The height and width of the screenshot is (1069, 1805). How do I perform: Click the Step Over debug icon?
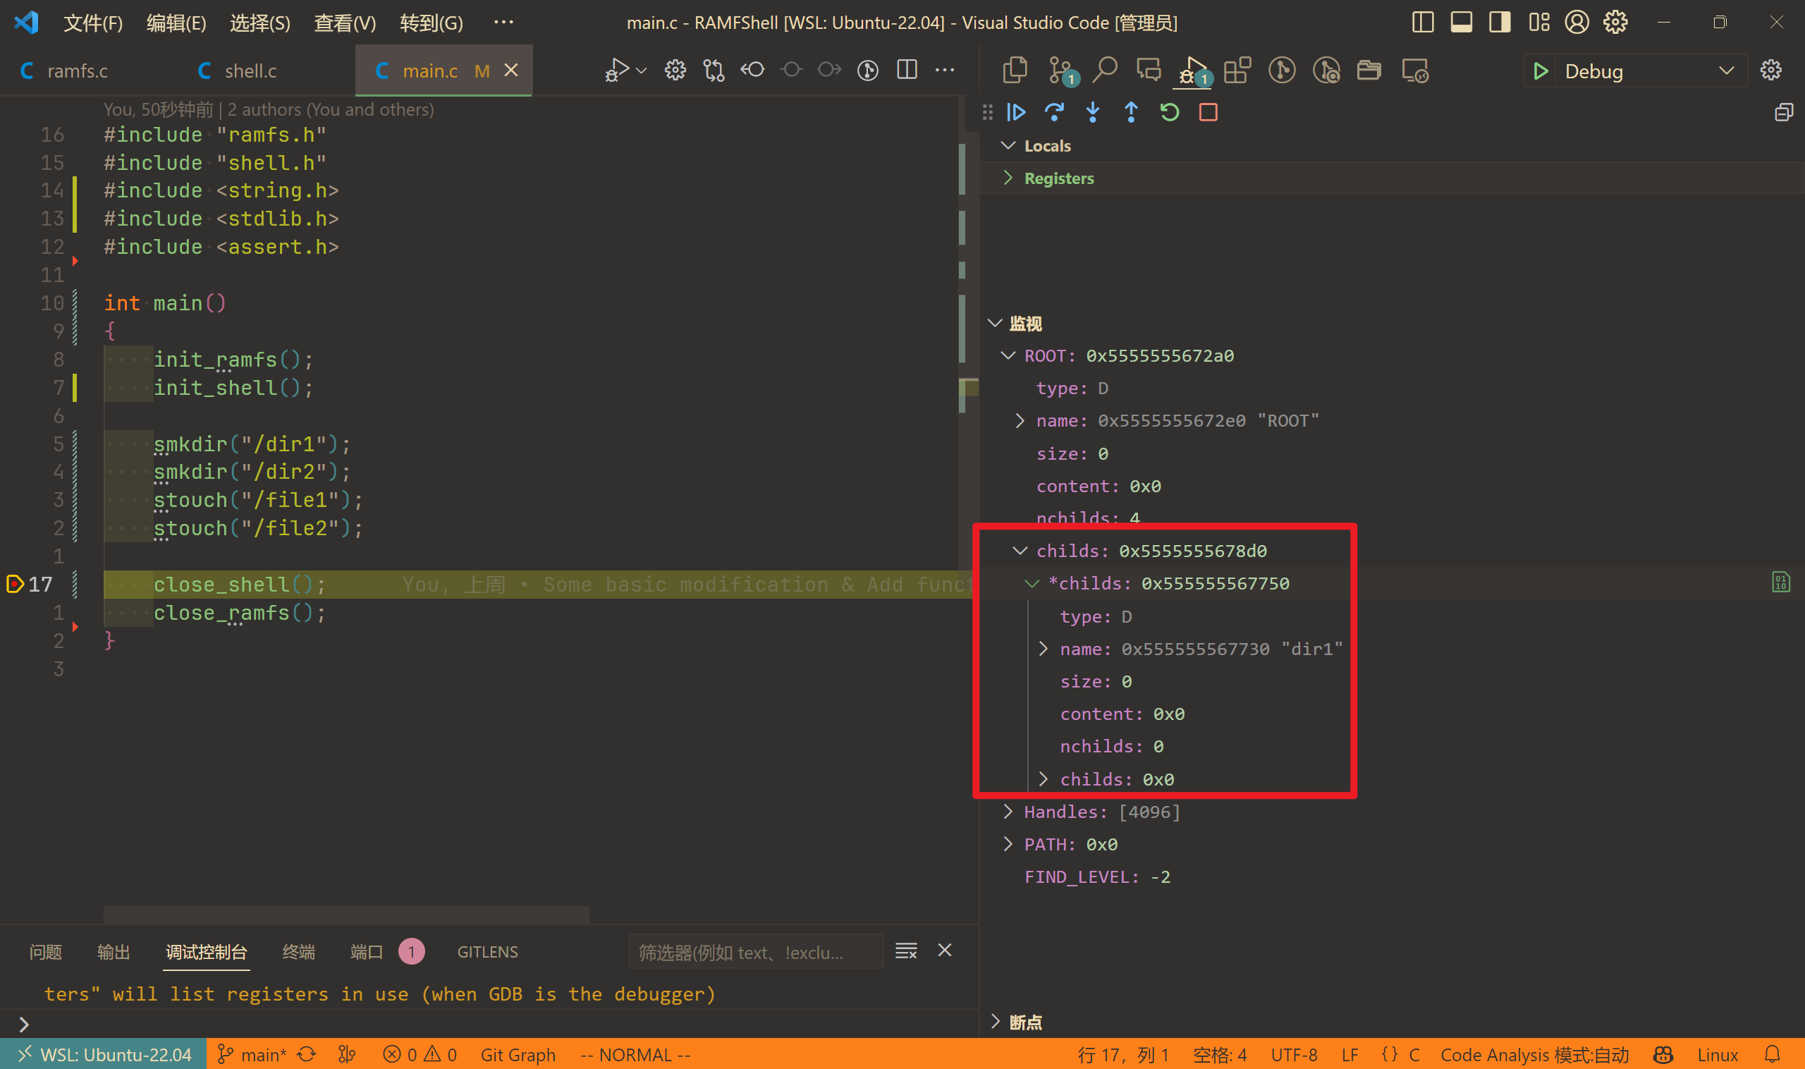pyautogui.click(x=1055, y=112)
